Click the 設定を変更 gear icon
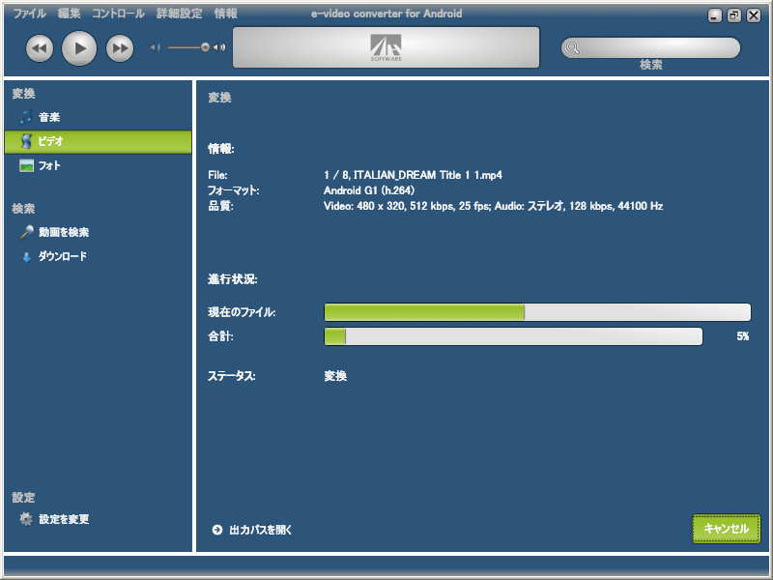Screen dimensions: 773x580 (x=26, y=519)
